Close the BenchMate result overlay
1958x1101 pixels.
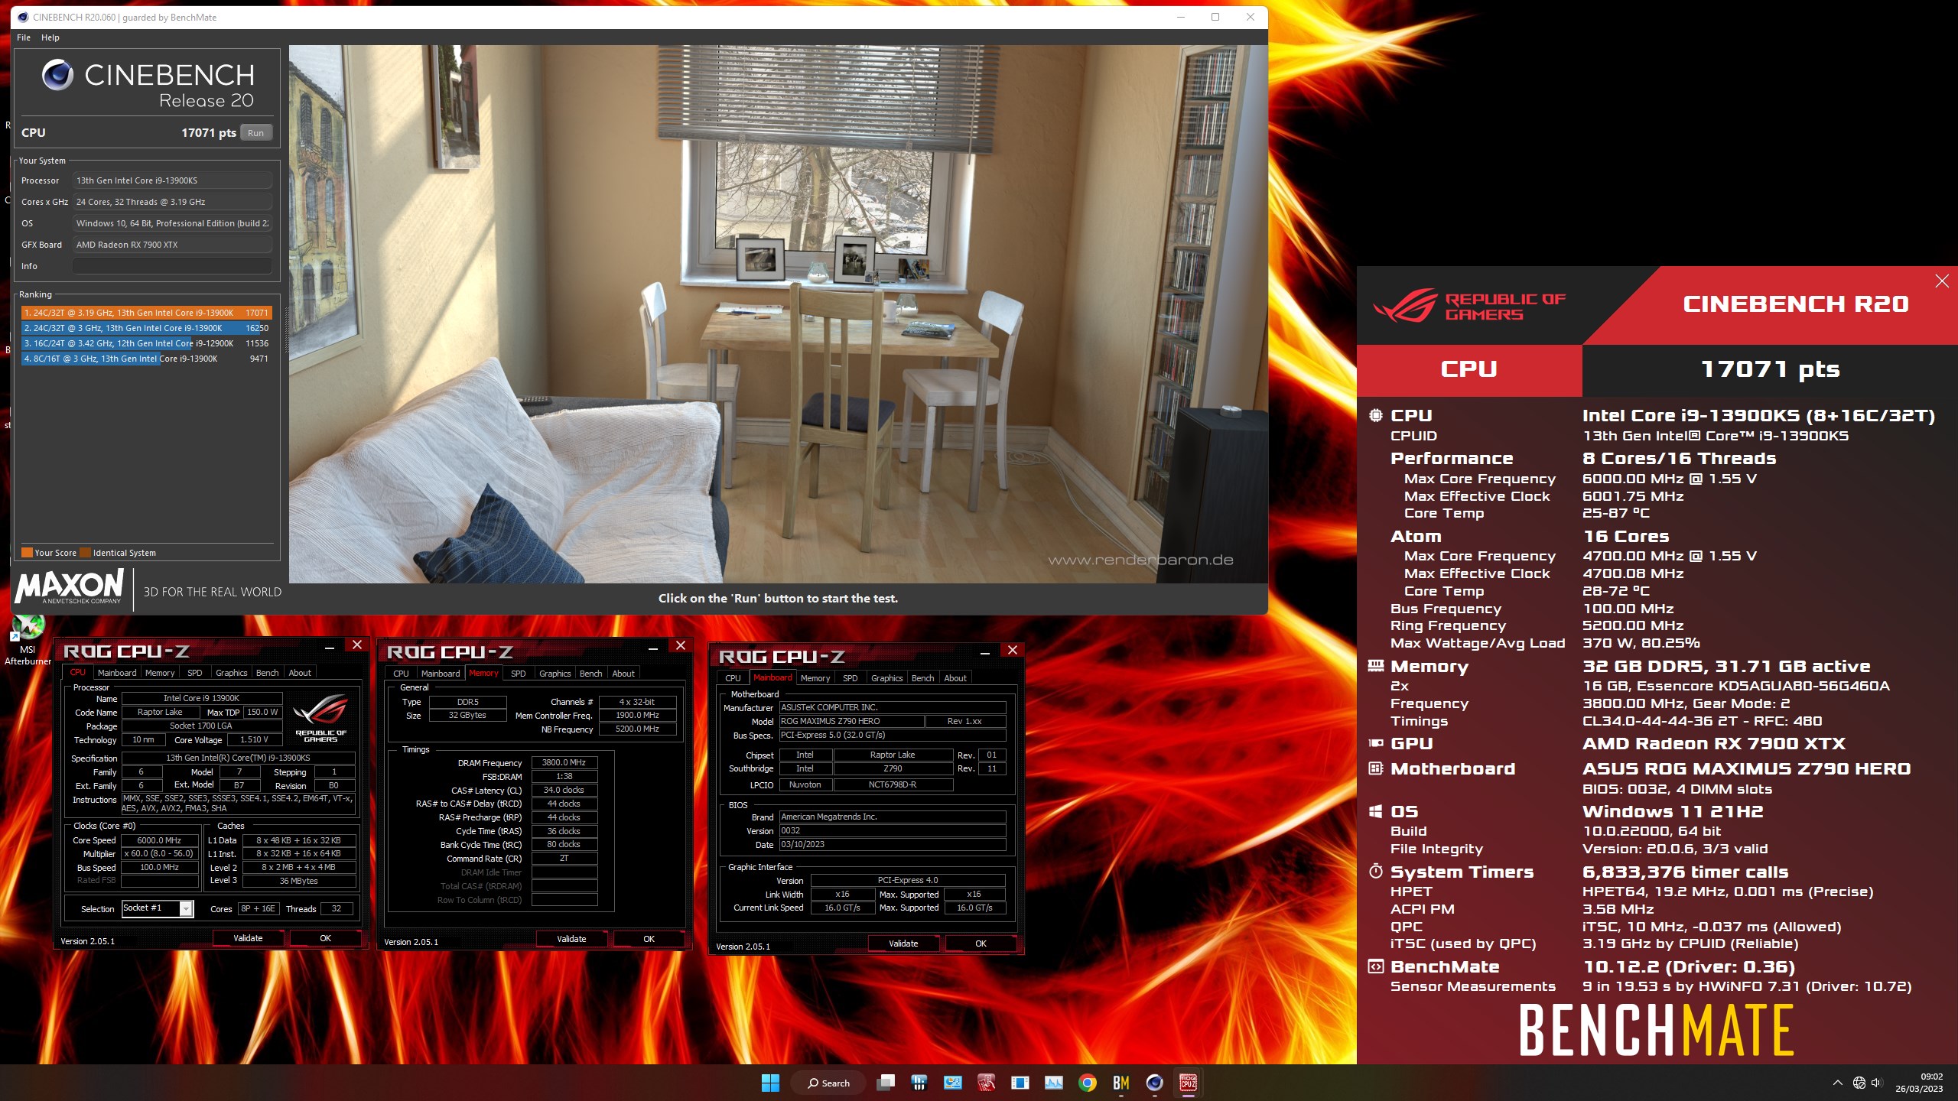1941,281
